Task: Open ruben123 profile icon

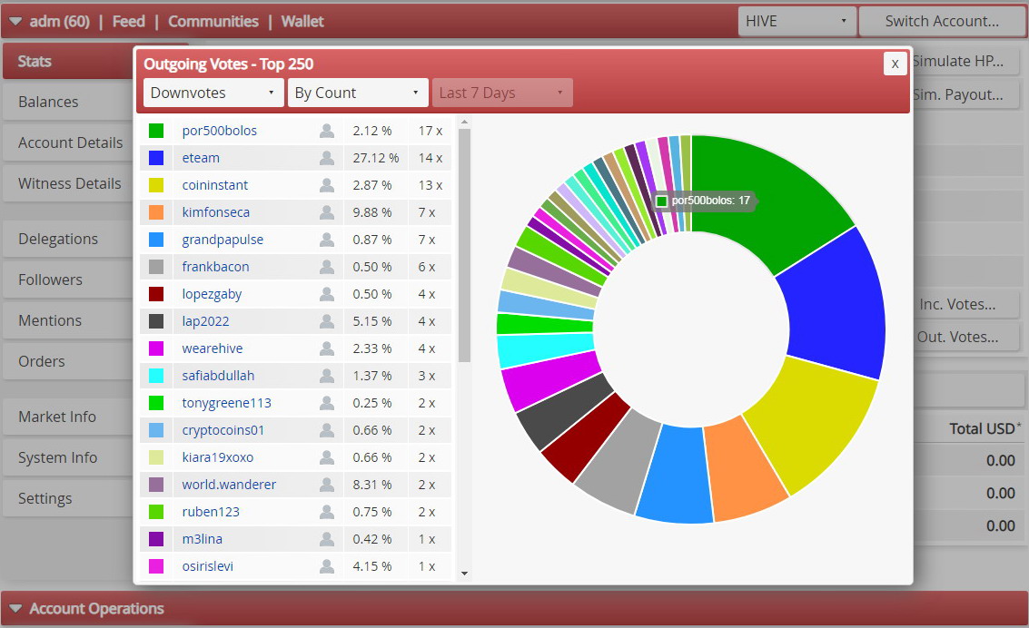Action: tap(326, 511)
